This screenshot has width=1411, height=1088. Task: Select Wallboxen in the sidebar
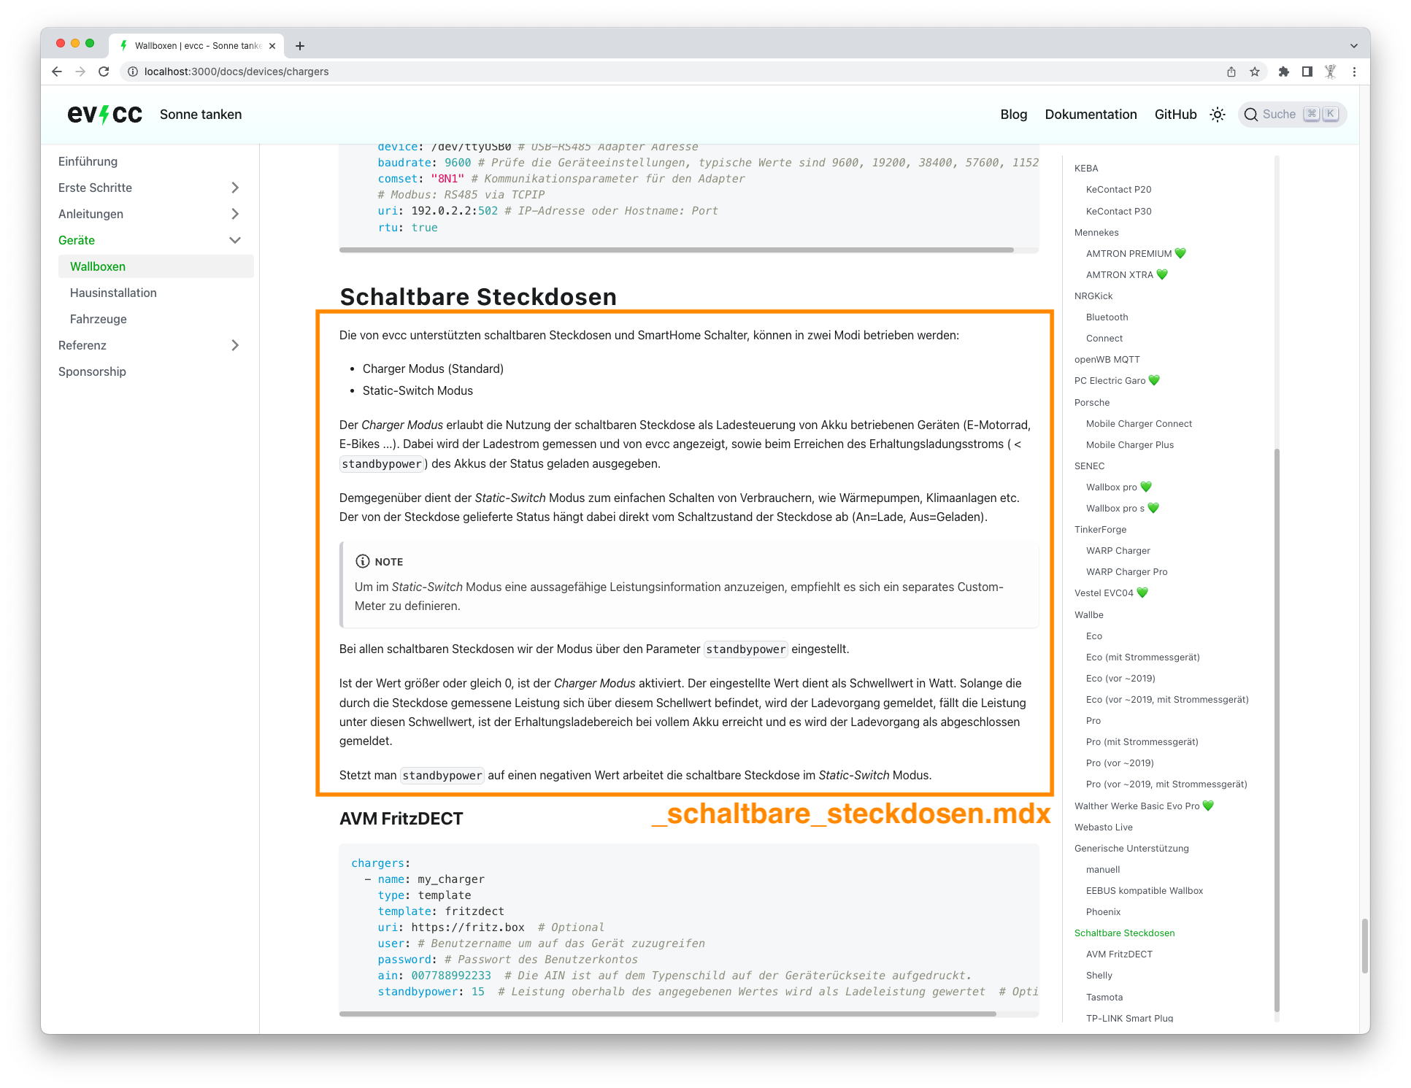point(155,266)
